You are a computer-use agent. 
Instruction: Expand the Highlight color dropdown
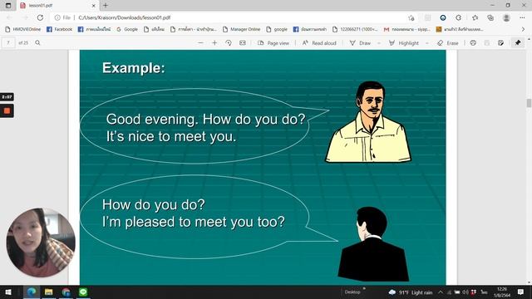[426, 43]
